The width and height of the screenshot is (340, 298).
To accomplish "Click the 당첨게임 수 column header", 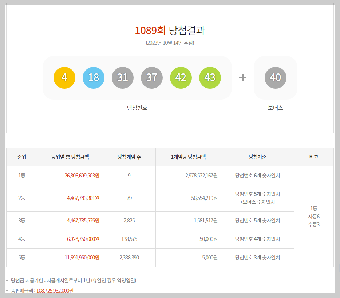I will [129, 157].
